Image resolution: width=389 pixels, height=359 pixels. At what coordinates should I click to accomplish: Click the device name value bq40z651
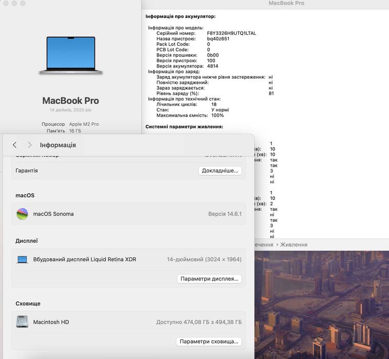click(x=218, y=39)
